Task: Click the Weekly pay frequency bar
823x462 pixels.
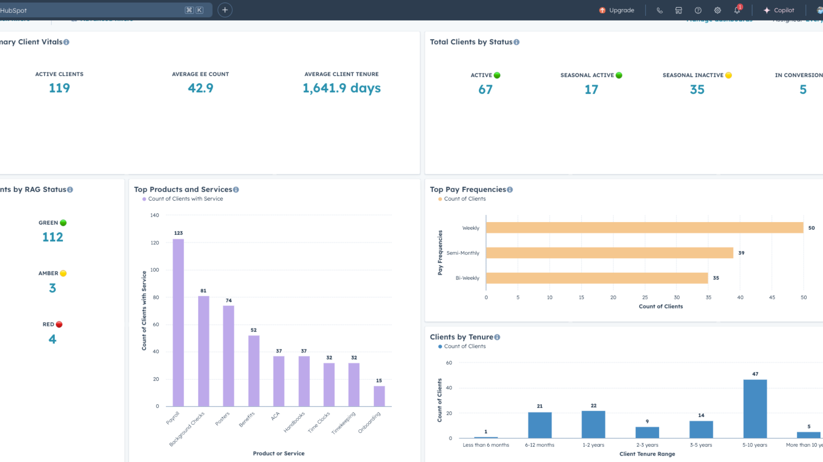Action: point(644,228)
